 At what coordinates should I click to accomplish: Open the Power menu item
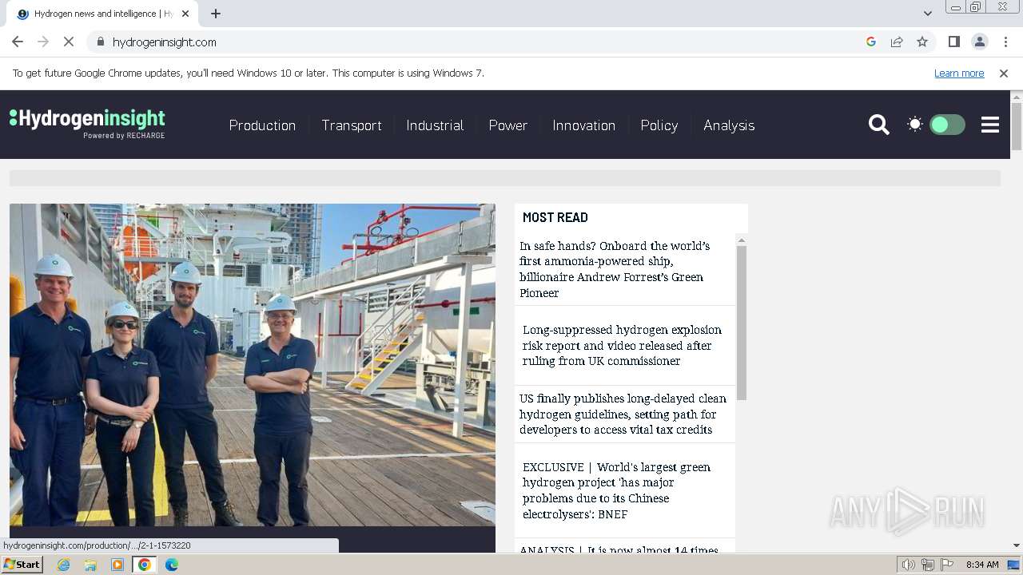508,125
